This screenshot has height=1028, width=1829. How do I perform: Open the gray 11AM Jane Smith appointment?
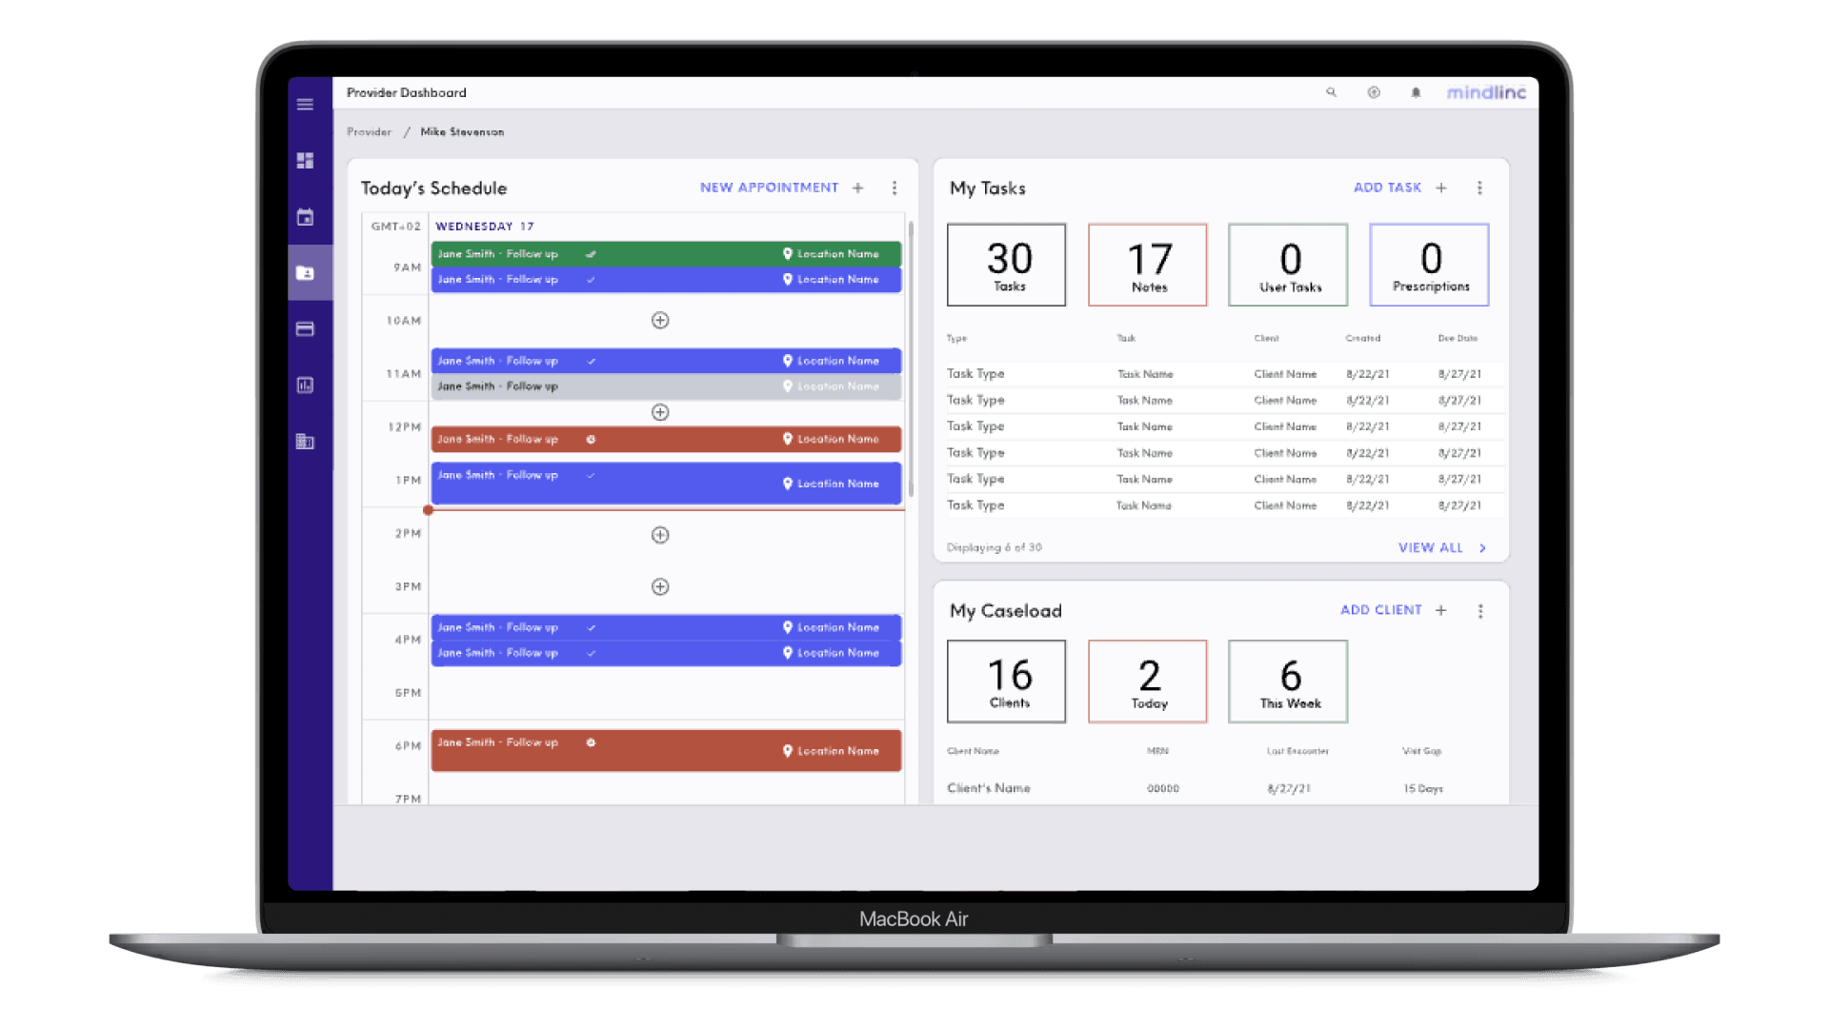[666, 386]
